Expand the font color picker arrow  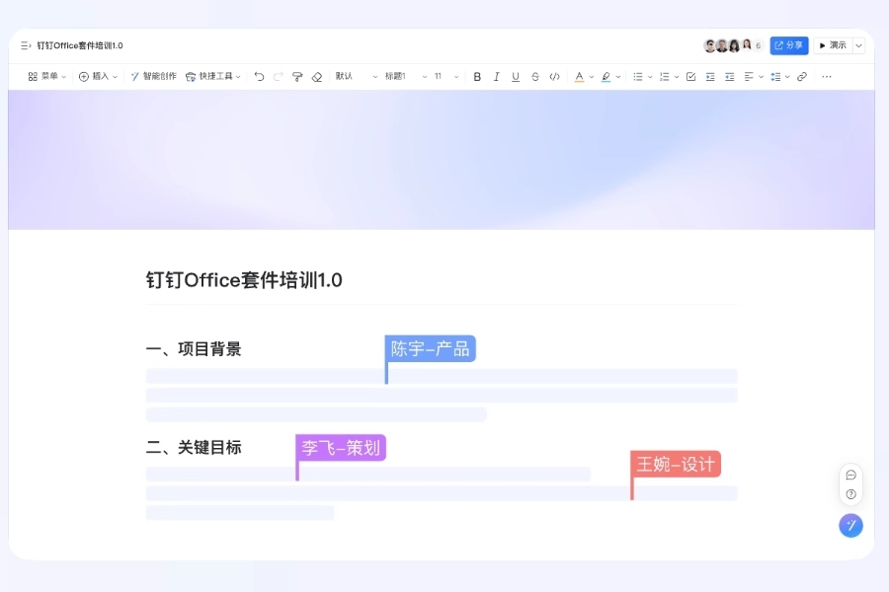(x=592, y=77)
